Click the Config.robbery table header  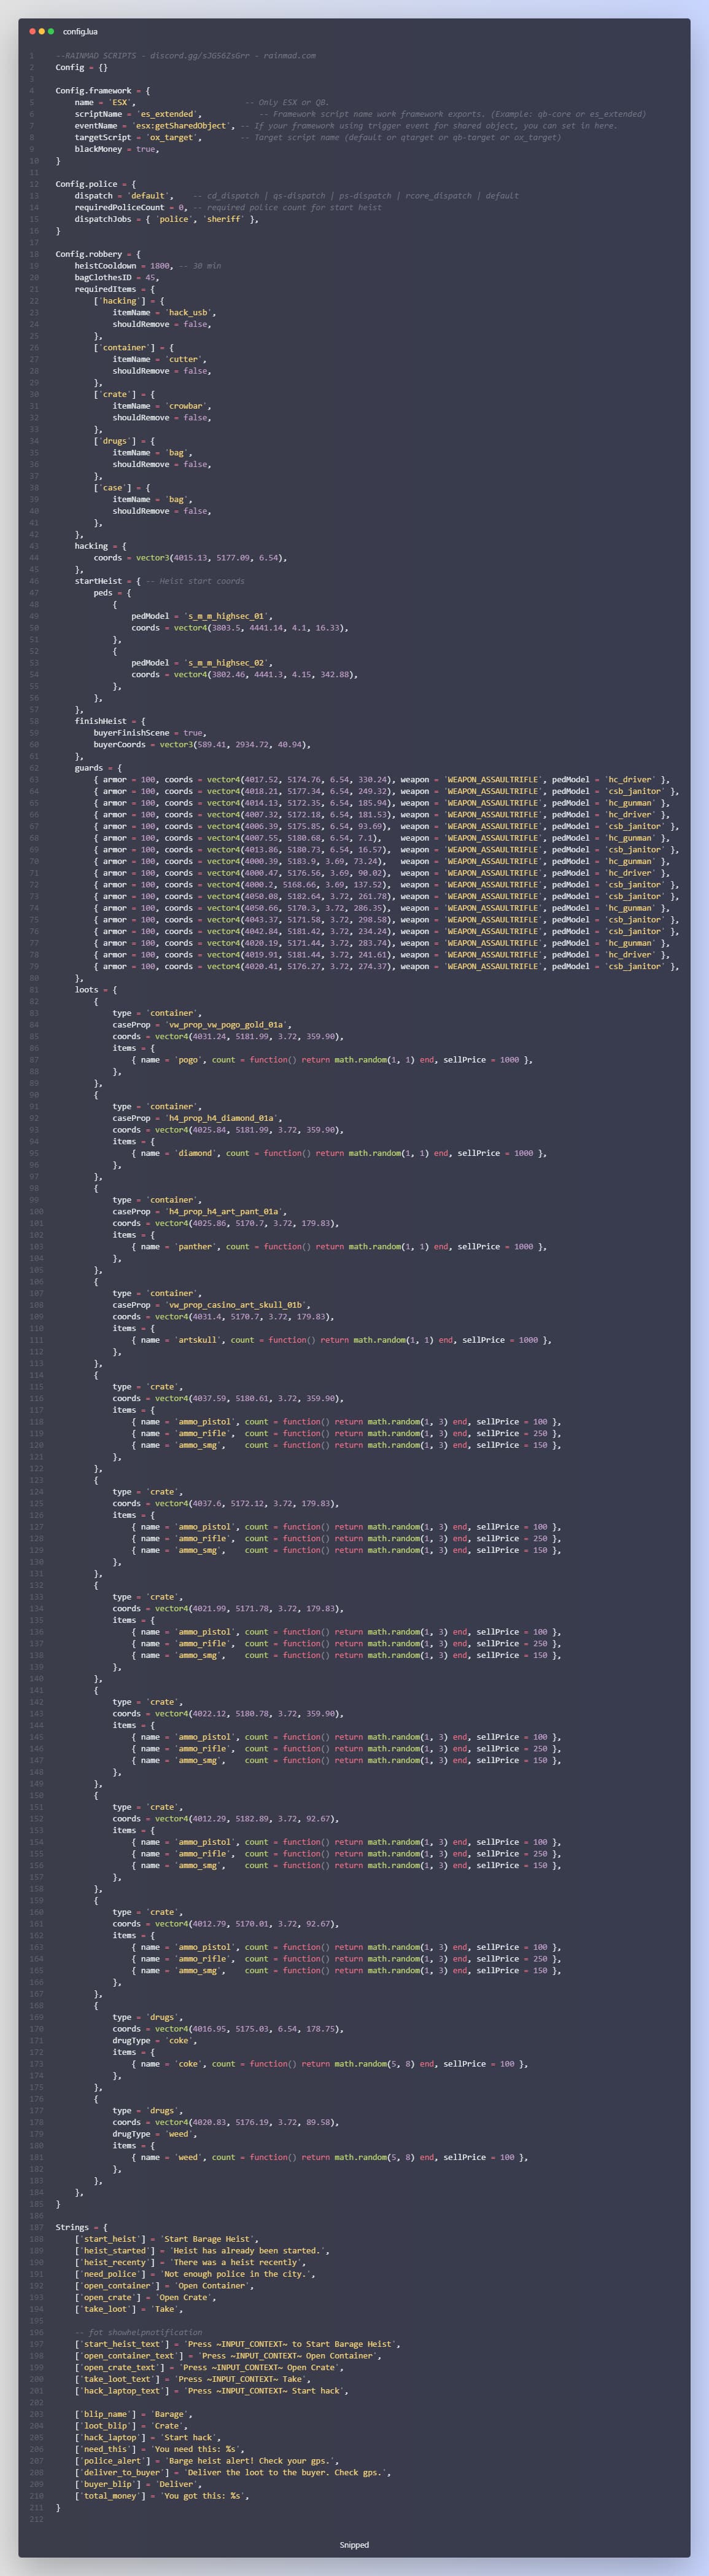point(98,254)
